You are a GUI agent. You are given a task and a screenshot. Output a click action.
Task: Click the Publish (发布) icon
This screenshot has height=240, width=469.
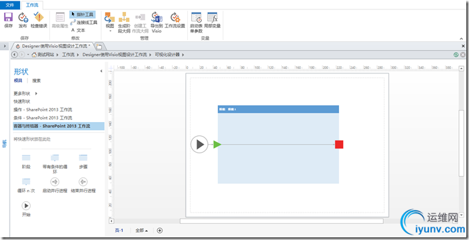tap(23, 20)
